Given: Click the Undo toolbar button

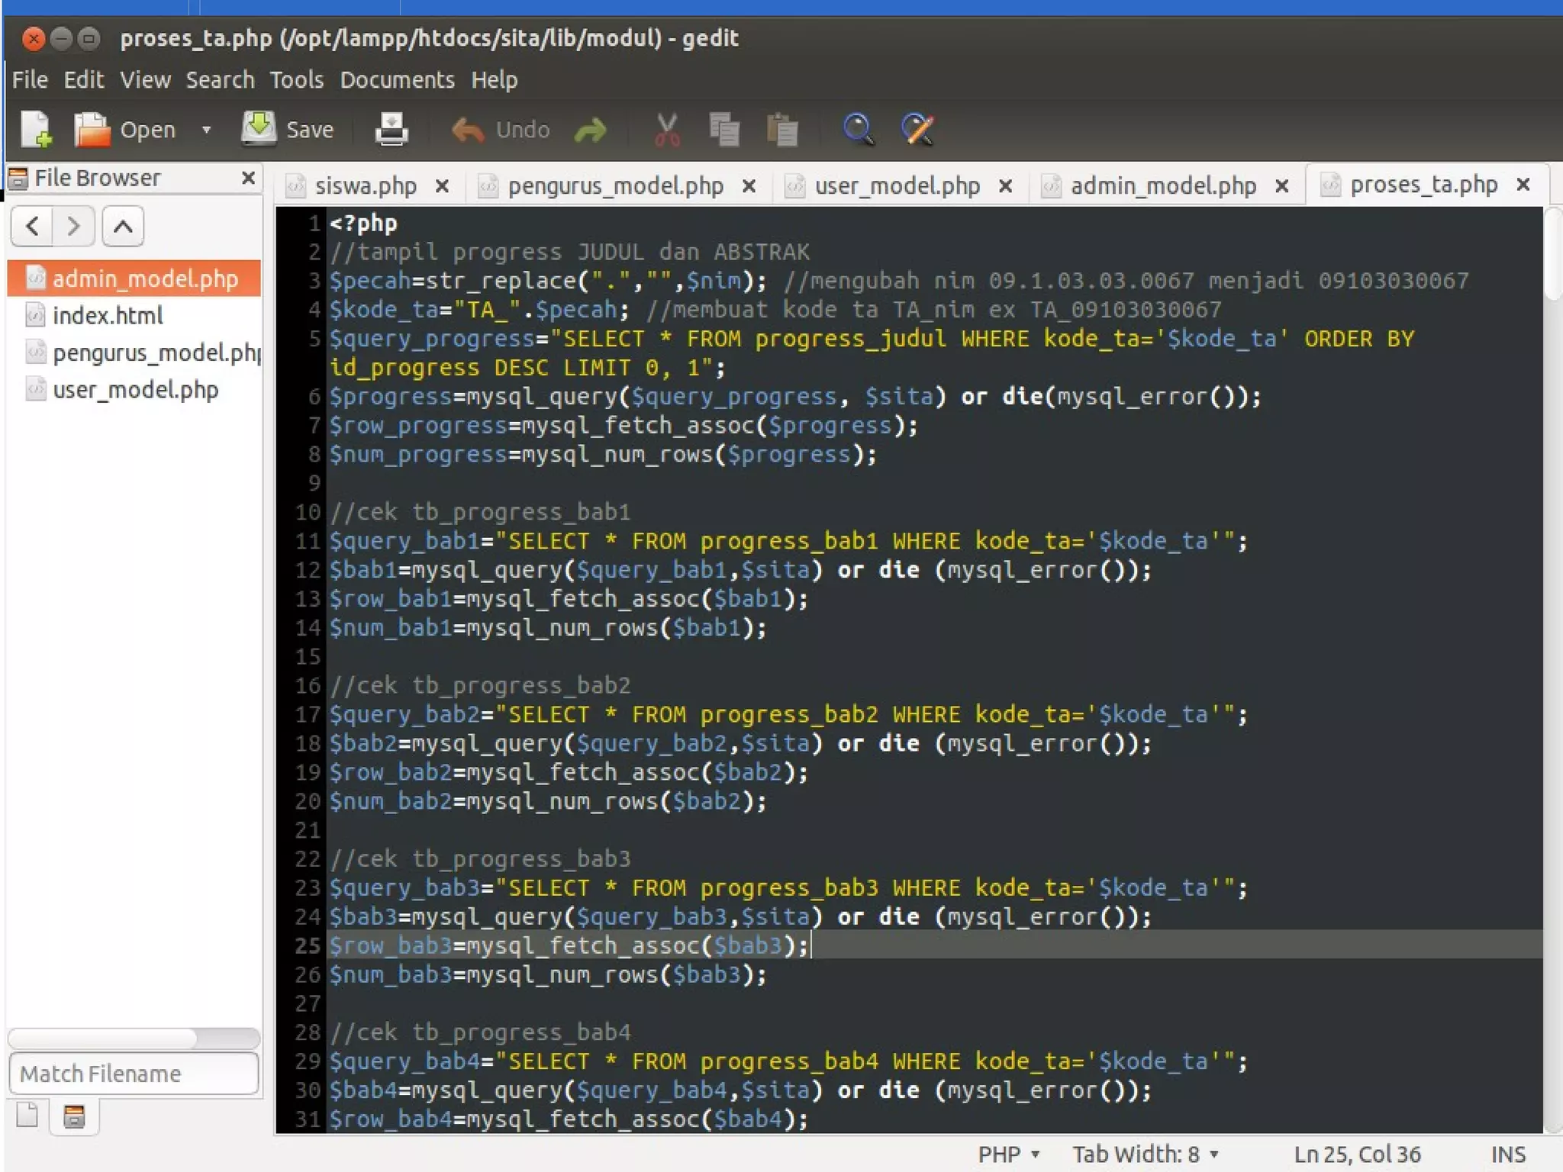Looking at the screenshot, I should click(x=501, y=130).
